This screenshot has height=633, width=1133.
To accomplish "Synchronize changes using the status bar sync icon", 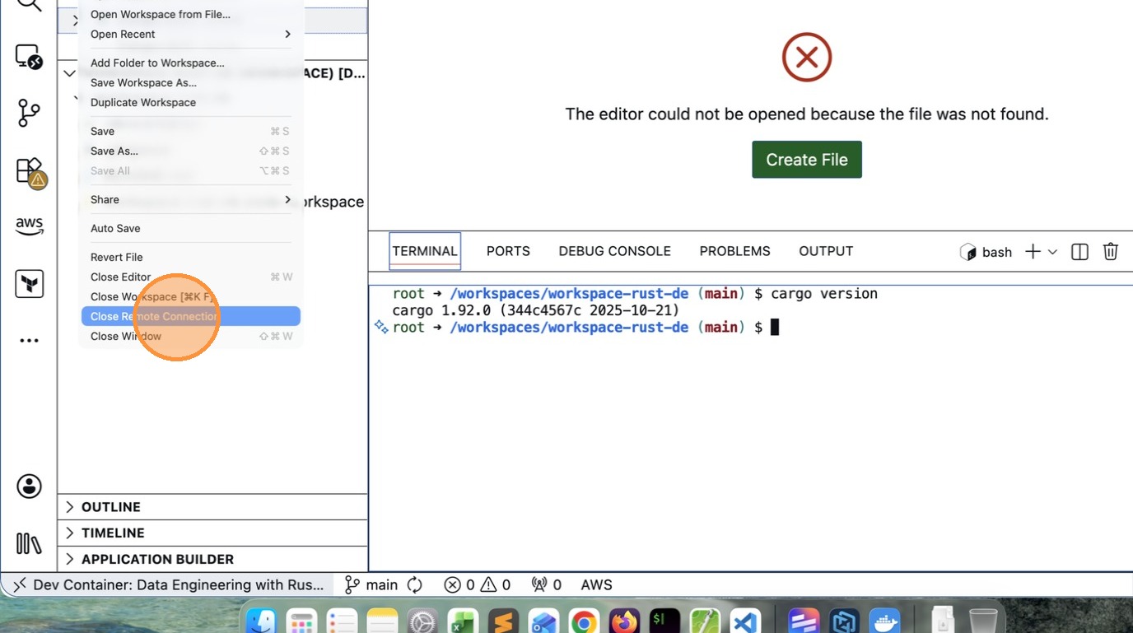I will [x=415, y=585].
